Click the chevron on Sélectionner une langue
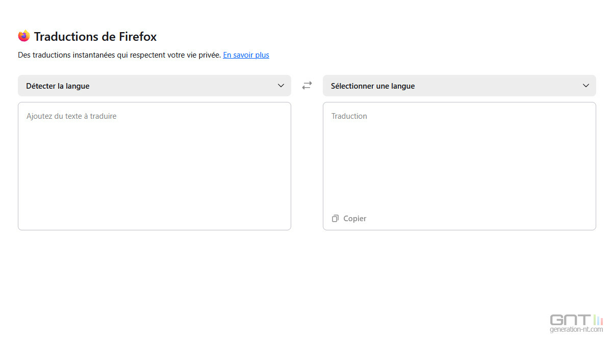The image size is (612, 344). (x=585, y=86)
